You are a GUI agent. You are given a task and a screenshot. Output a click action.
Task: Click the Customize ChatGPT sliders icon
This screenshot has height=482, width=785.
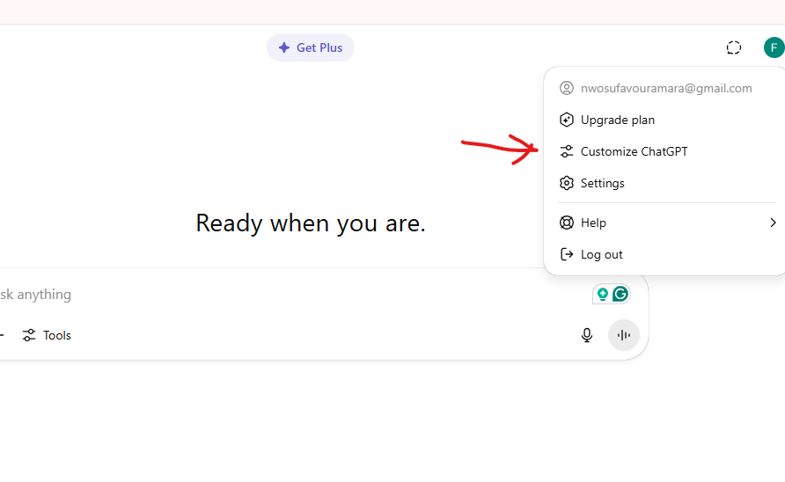coord(566,151)
